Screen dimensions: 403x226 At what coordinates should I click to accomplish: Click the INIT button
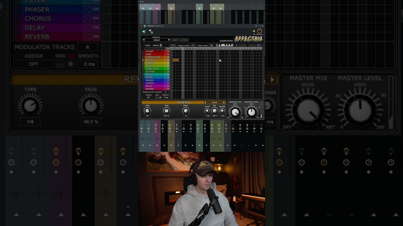click(259, 45)
